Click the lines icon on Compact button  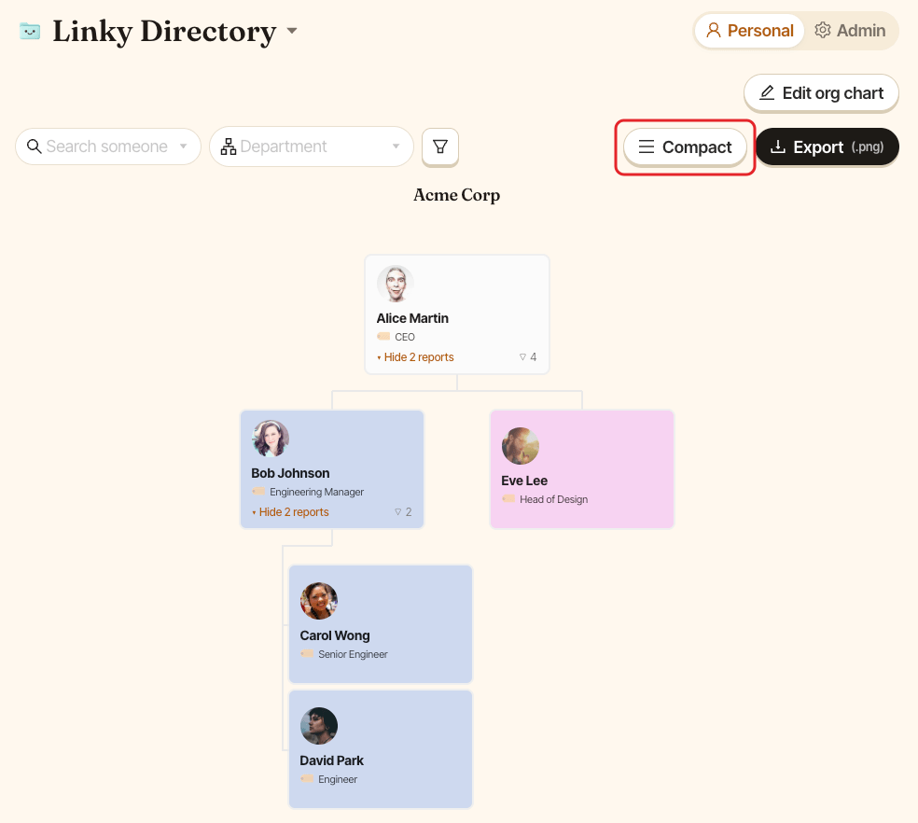(647, 146)
